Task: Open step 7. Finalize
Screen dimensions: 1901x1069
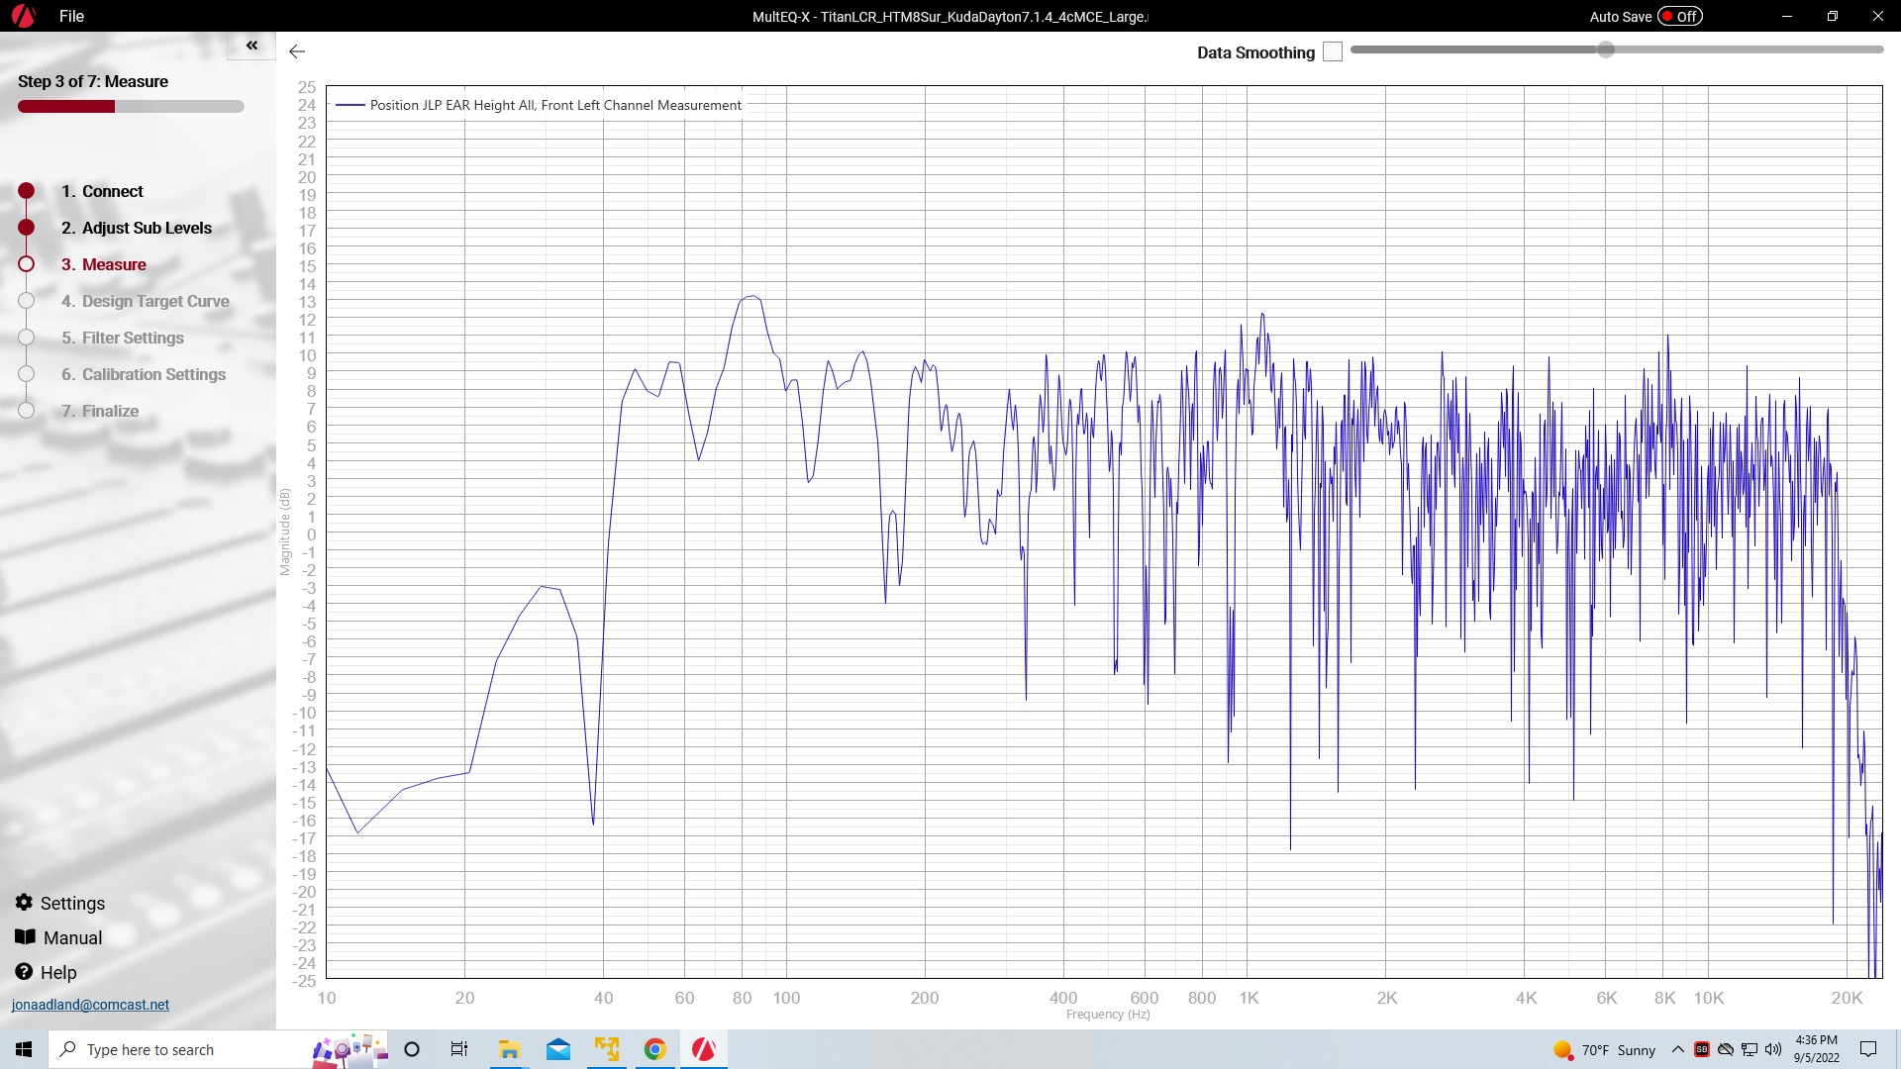Action: 100,411
